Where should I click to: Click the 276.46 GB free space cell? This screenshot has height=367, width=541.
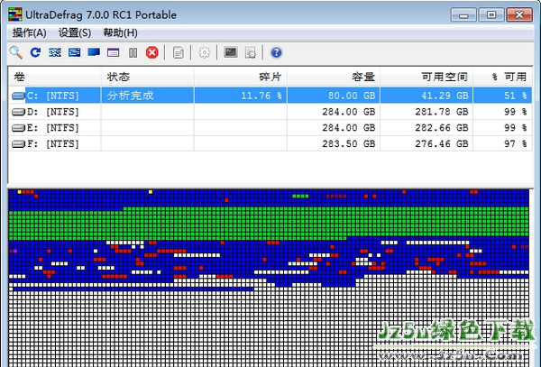[426, 143]
